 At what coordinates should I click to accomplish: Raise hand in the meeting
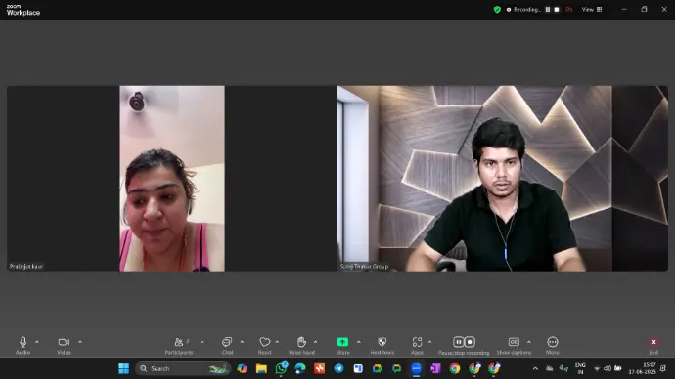(x=301, y=346)
